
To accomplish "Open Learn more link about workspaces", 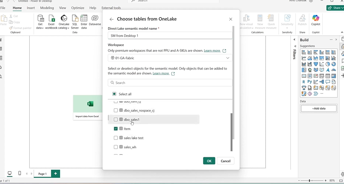I will pyautogui.click(x=212, y=51).
